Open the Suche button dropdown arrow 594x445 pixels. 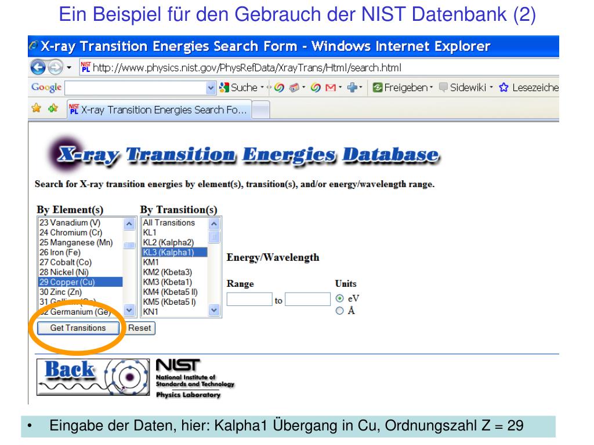coord(262,87)
